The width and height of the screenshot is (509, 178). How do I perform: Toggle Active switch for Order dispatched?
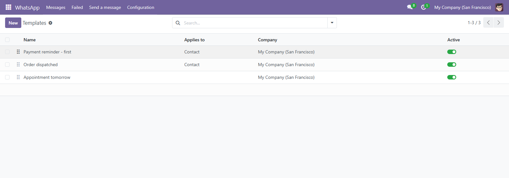pyautogui.click(x=452, y=65)
